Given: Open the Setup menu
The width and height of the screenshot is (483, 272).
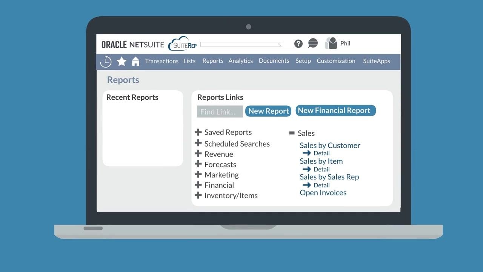Looking at the screenshot, I should (x=303, y=61).
